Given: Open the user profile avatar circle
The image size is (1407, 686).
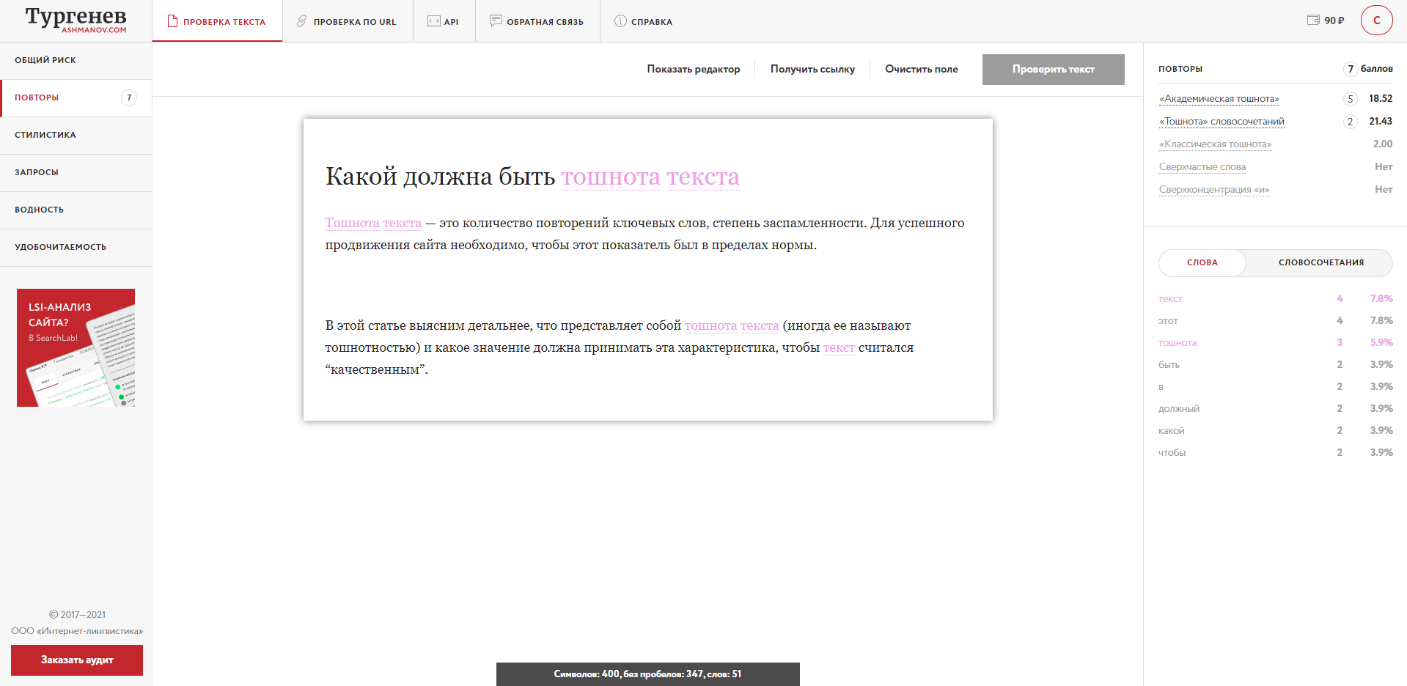Looking at the screenshot, I should coord(1376,21).
